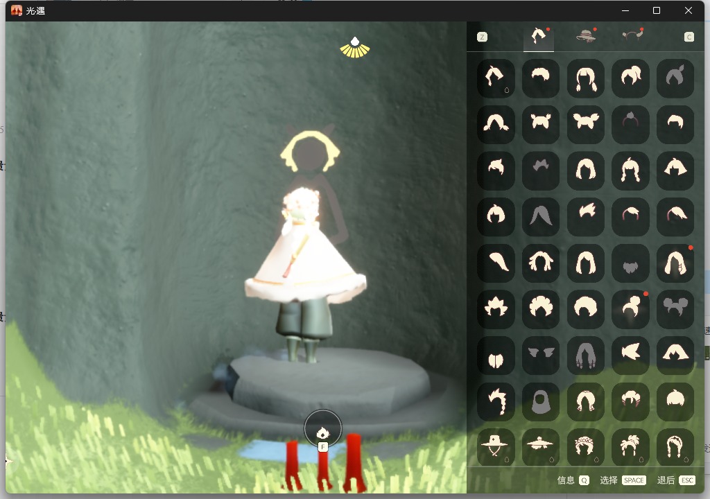This screenshot has width=710, height=499.
Task: Pick the spiky hair with long side braid
Action: pyautogui.click(x=496, y=401)
